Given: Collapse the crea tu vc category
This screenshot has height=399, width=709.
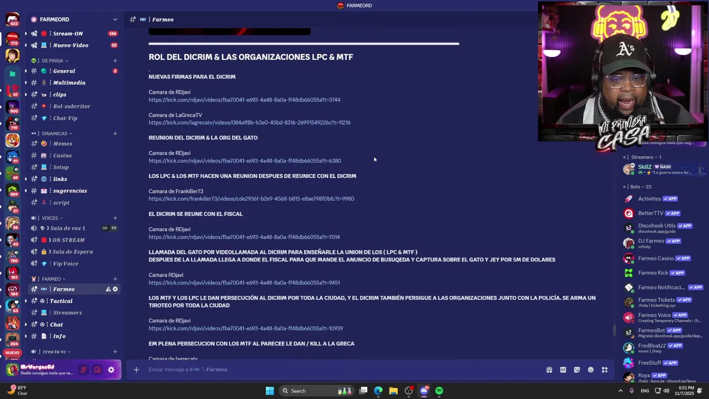Looking at the screenshot, I should tap(55, 352).
